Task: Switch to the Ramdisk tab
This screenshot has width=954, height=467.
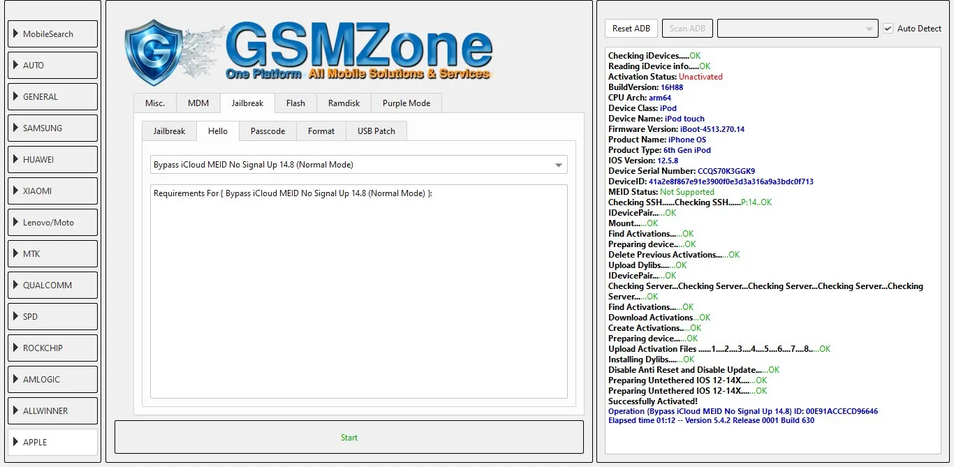Action: (x=344, y=103)
